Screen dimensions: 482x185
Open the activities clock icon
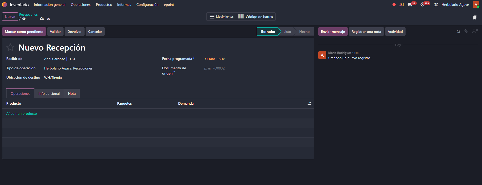[x=422, y=5]
